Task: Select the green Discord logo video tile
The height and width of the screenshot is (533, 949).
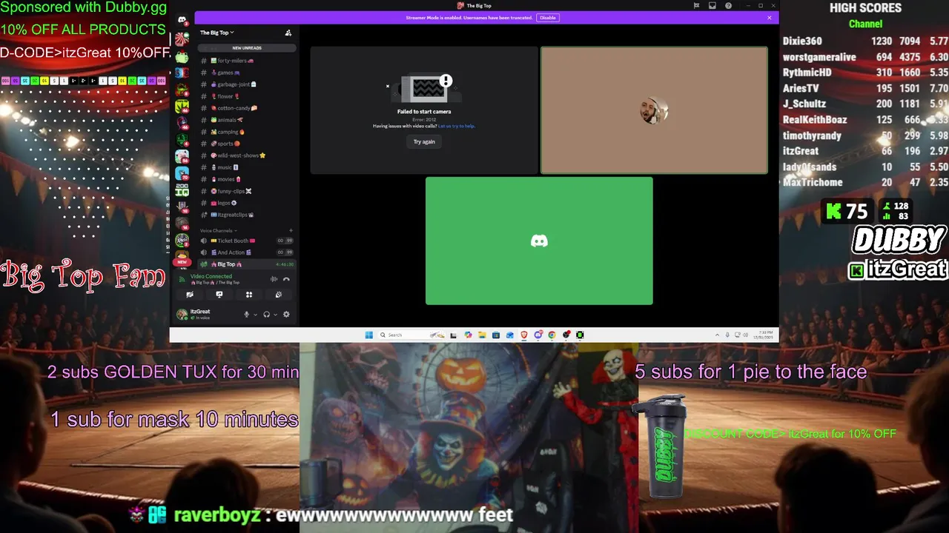Action: click(x=539, y=241)
